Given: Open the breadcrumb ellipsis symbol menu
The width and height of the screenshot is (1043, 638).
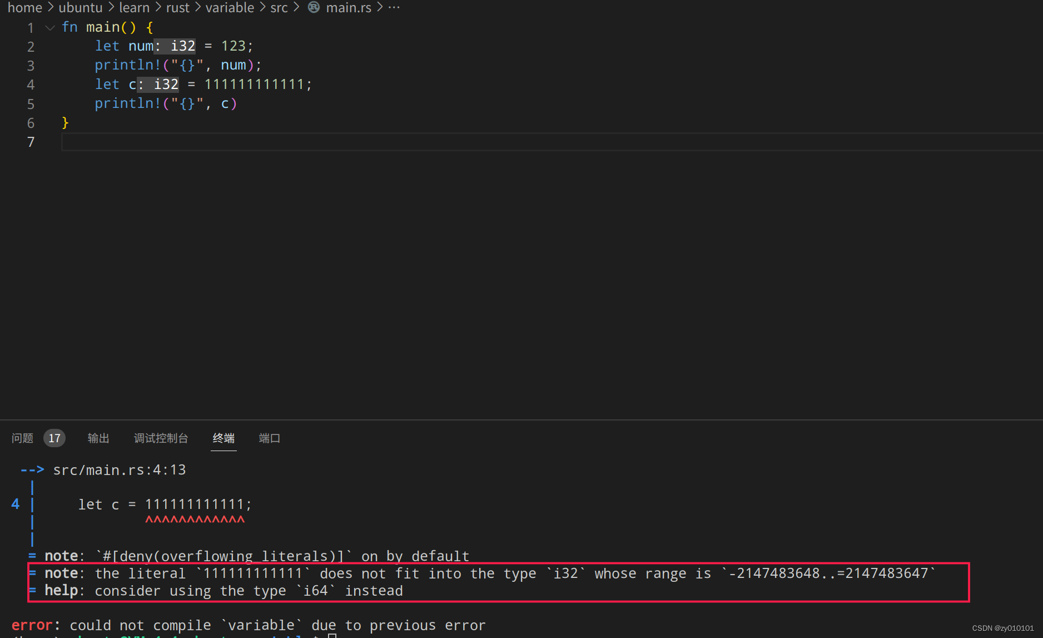Looking at the screenshot, I should (394, 7).
